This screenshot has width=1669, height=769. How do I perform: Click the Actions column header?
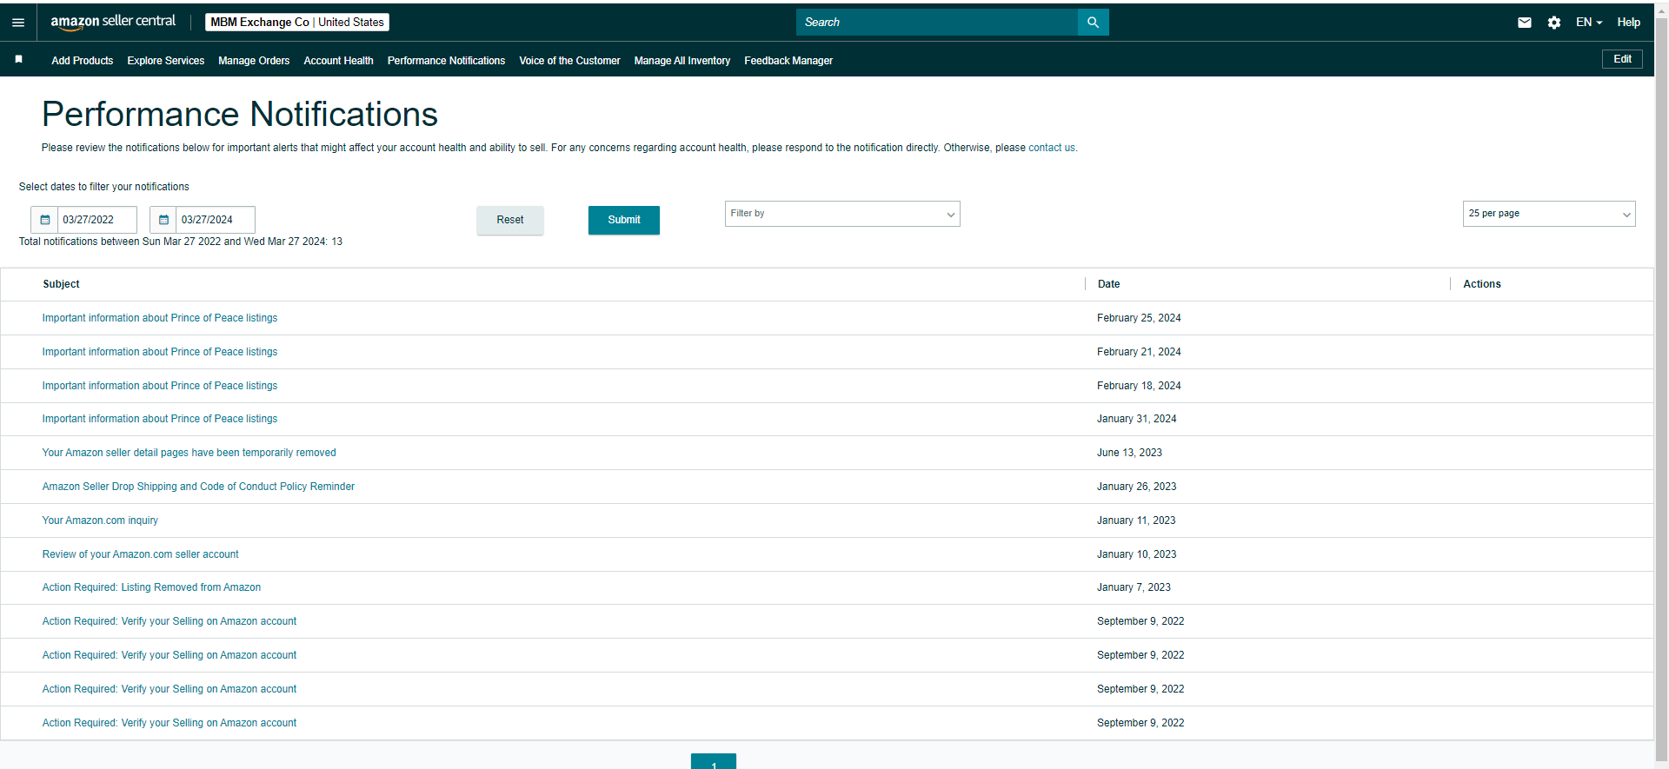click(x=1481, y=284)
